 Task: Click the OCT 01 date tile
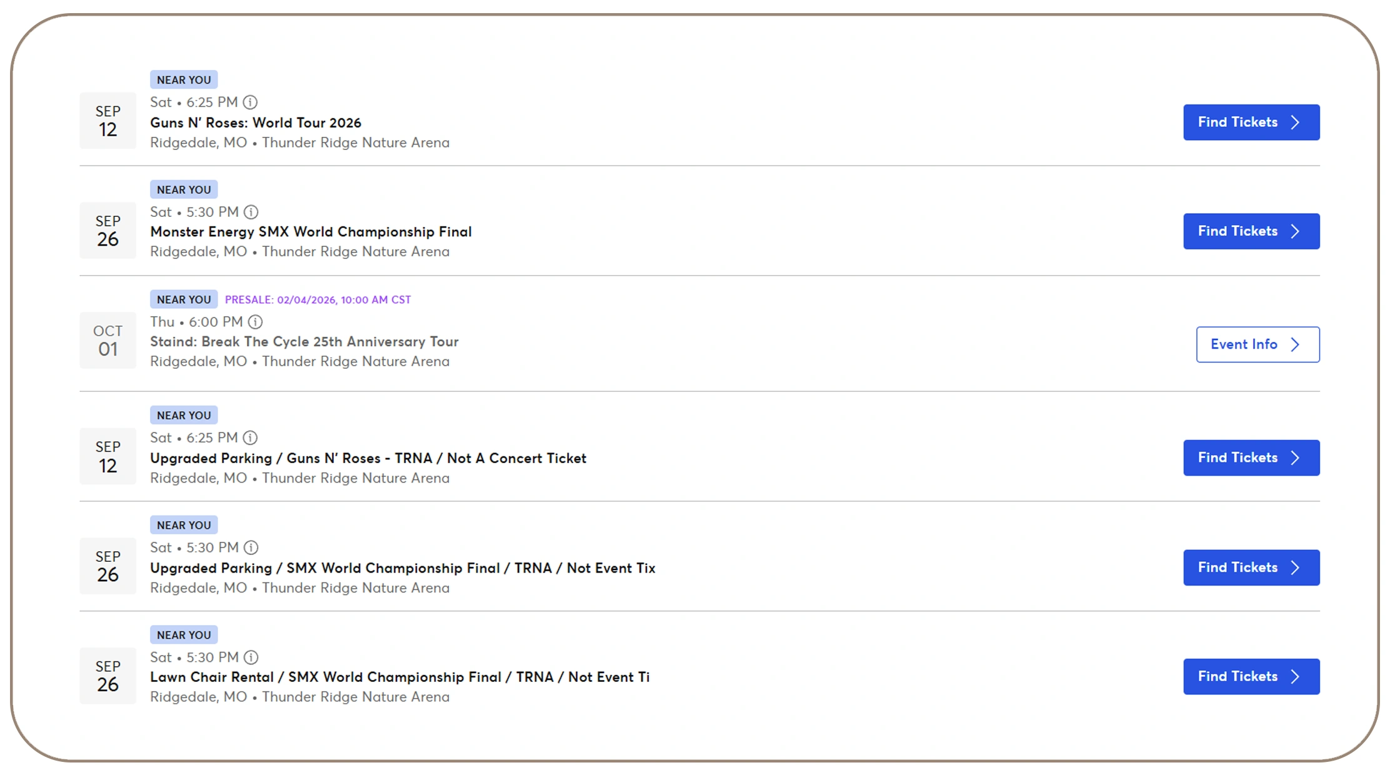tap(108, 340)
